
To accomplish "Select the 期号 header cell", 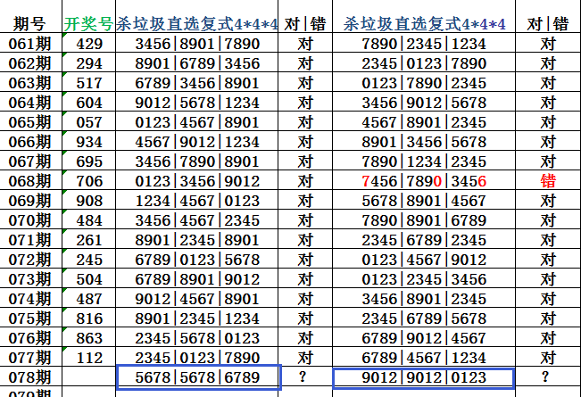I will click(x=30, y=17).
